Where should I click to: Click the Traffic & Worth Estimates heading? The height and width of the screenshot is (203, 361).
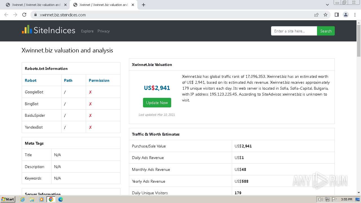[156, 134]
